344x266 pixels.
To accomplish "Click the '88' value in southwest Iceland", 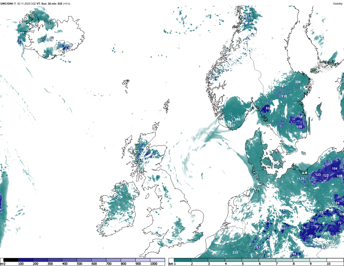I will tap(21, 40).
